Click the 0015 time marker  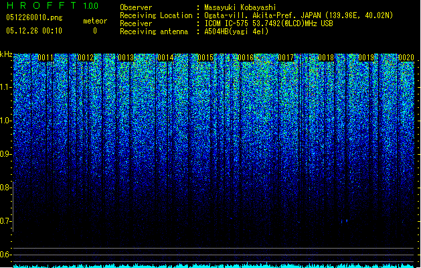pos(205,58)
